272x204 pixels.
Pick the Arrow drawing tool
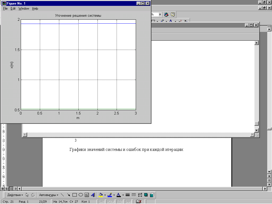(69, 195)
